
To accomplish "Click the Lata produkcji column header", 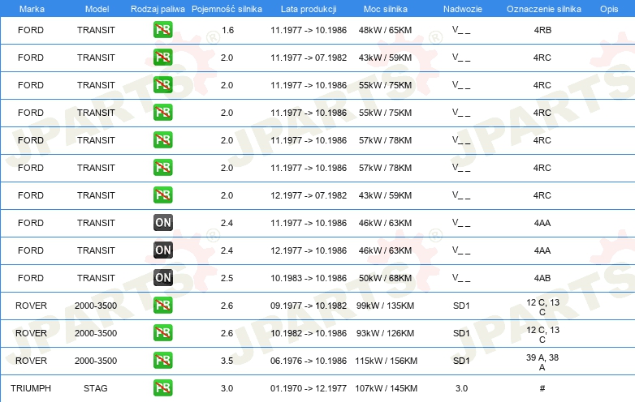I will (x=309, y=9).
